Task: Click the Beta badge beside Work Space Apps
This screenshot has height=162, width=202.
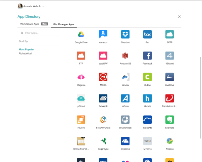Action: (45, 24)
